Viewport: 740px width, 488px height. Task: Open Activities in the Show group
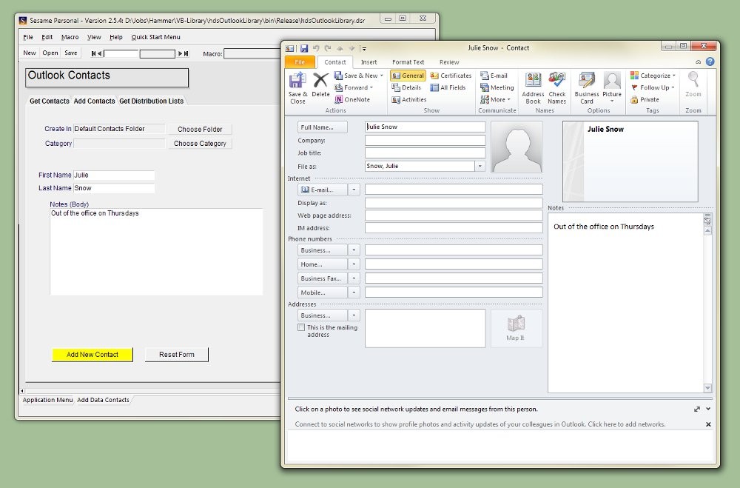click(409, 99)
